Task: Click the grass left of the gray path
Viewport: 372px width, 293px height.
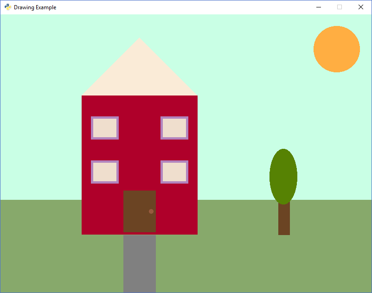Action: [x=60, y=260]
